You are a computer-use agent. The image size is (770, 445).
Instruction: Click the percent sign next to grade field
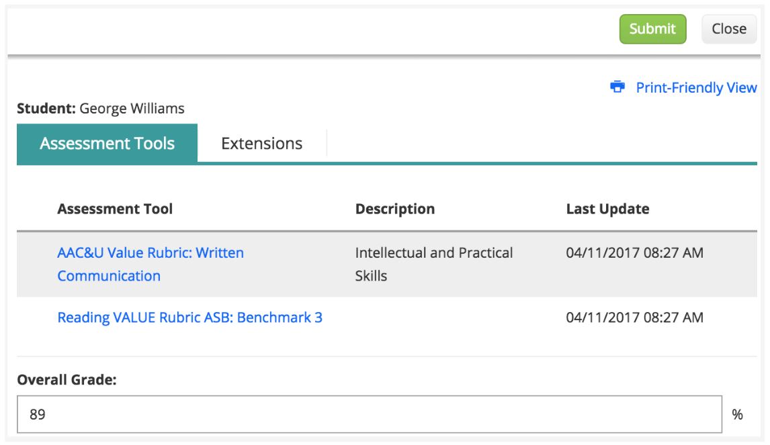click(x=737, y=415)
